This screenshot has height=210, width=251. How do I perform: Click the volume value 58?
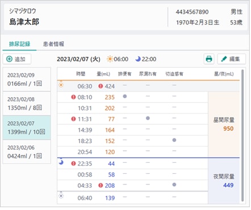[x=111, y=175]
